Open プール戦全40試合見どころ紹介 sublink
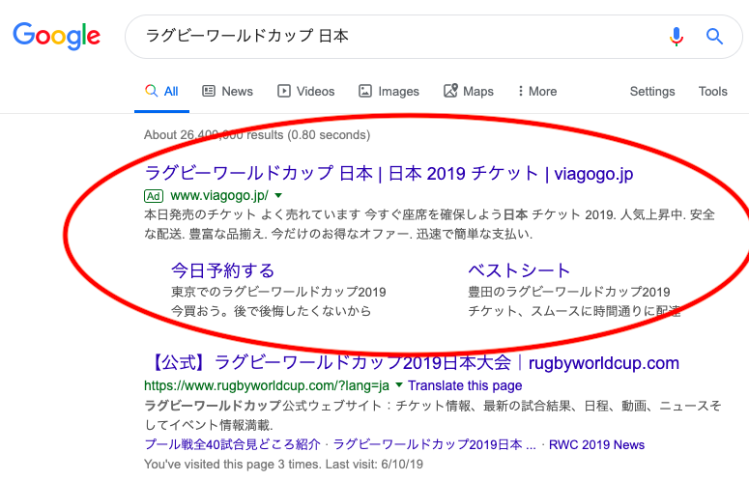The width and height of the screenshot is (749, 481). tap(232, 444)
